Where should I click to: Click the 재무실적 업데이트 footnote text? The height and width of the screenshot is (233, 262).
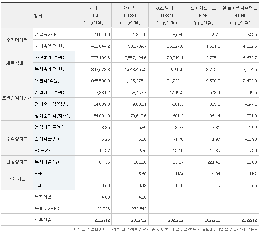164,230
